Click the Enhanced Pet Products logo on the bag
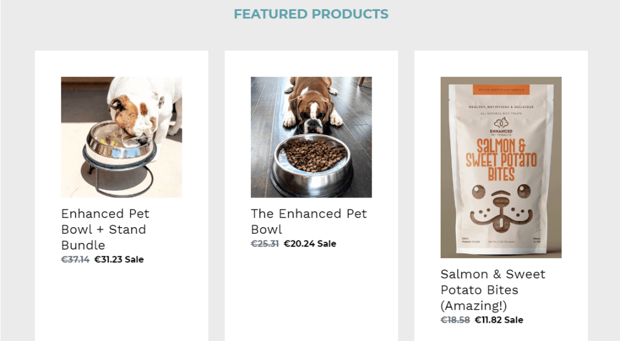620x341 pixels. [x=501, y=124]
